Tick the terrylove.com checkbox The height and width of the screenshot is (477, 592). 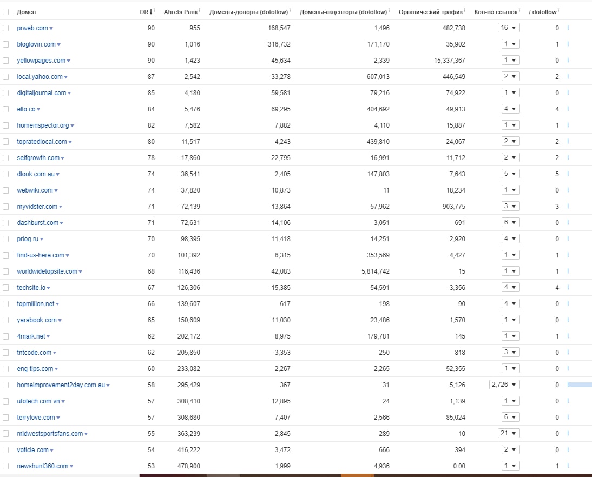pyautogui.click(x=5, y=418)
